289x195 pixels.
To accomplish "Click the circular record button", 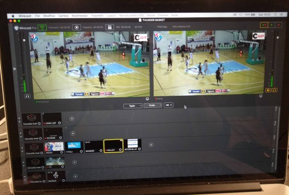I will 77,27.
